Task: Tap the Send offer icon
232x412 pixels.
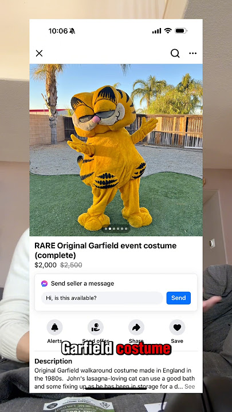Action: [96, 327]
